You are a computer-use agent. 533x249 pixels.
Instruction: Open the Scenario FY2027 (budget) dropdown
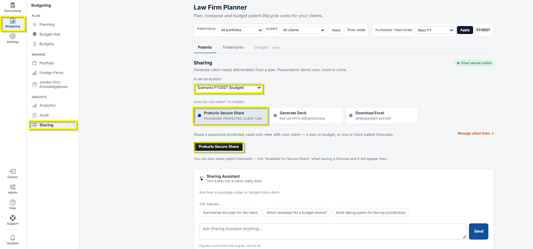tap(229, 88)
